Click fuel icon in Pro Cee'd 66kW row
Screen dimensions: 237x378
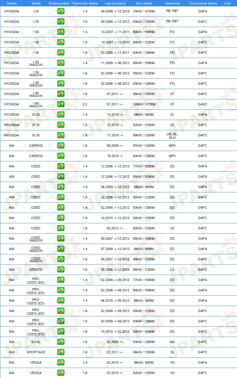(x=61, y=301)
